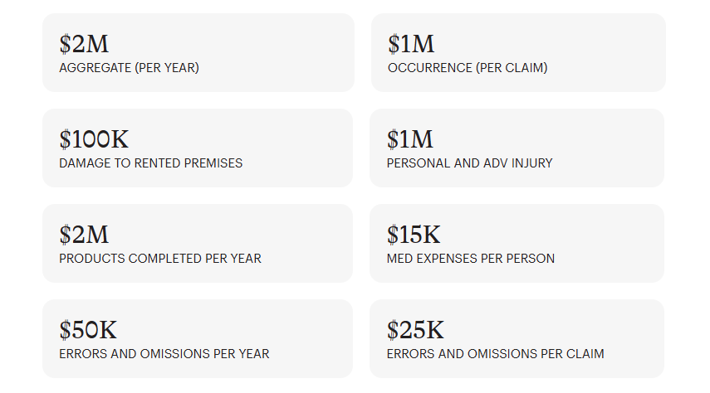Click the $100K amount value
710x393 pixels.
(94, 139)
